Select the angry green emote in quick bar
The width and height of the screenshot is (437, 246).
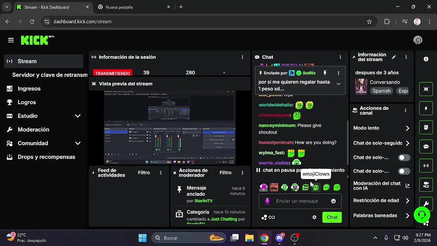[x=306, y=187]
